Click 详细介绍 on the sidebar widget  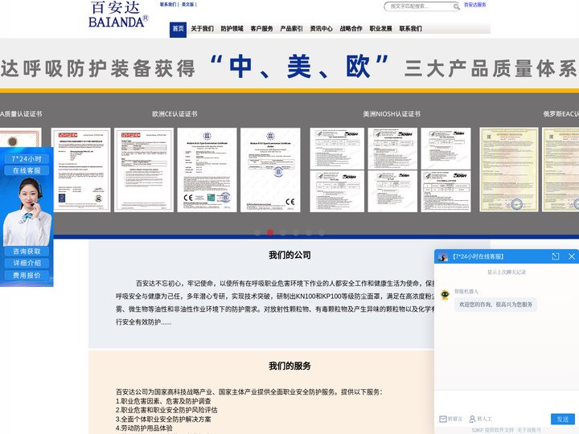27,263
